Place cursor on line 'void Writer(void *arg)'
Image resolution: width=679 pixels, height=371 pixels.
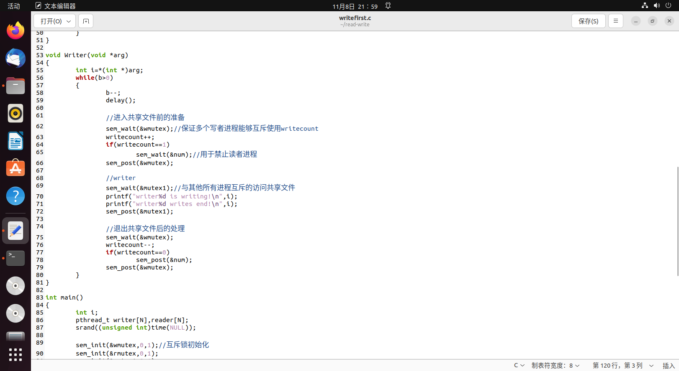[87, 55]
